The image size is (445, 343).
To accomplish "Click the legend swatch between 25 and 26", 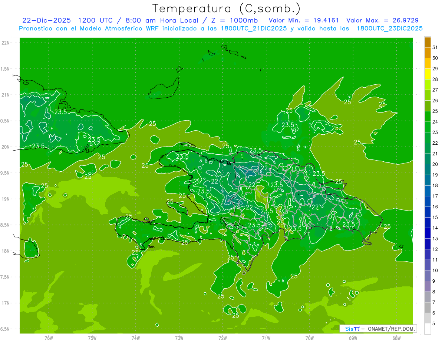I will 428,106.
